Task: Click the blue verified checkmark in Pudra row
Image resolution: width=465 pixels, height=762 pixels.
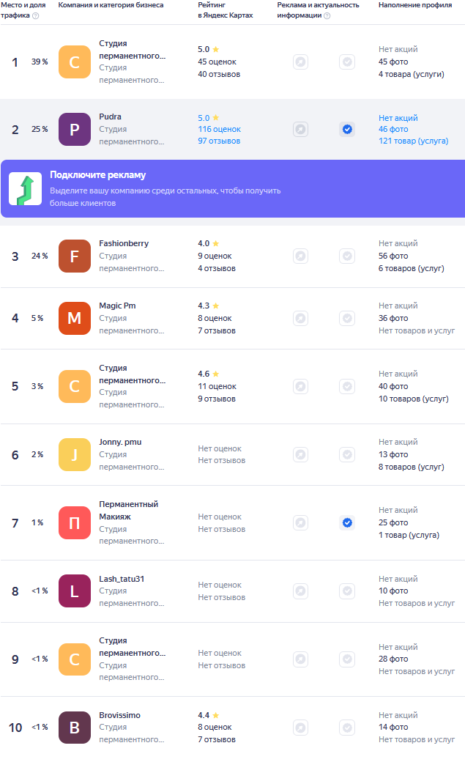Action: (347, 129)
